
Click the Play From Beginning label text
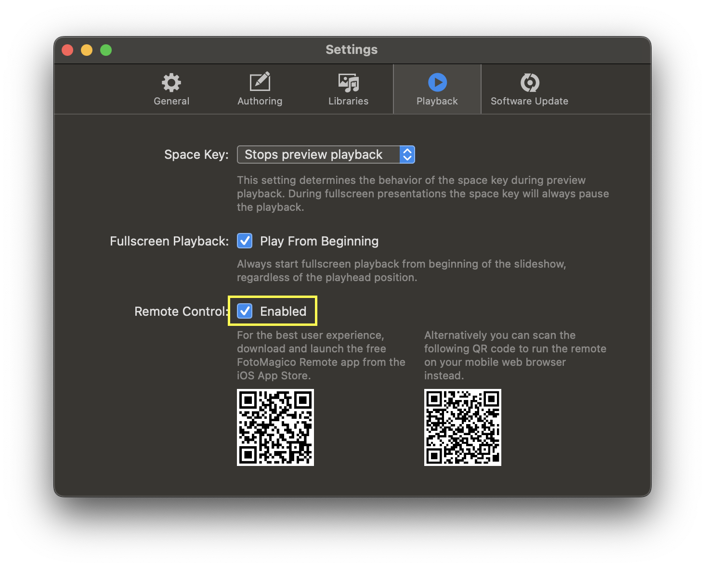pos(319,241)
